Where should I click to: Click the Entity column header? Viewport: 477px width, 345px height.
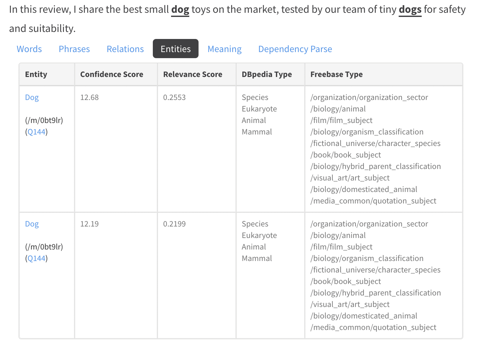[x=36, y=74]
